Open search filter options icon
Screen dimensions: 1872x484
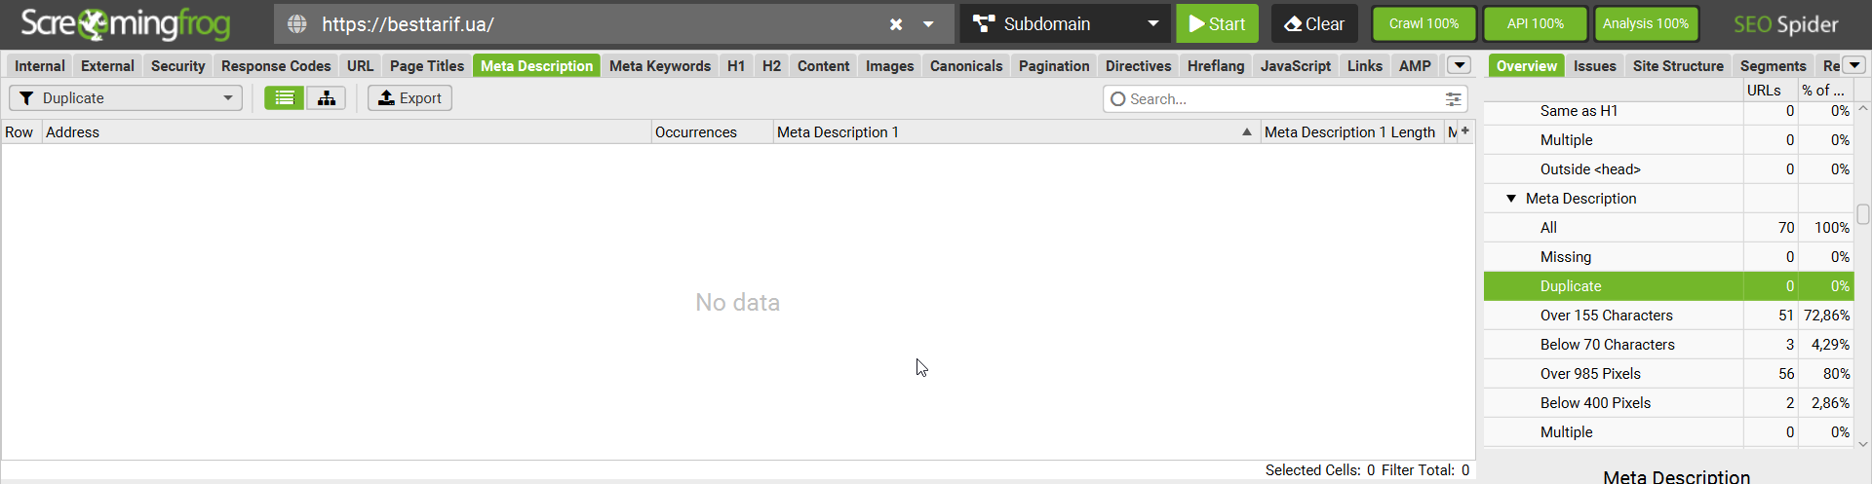click(x=1453, y=98)
